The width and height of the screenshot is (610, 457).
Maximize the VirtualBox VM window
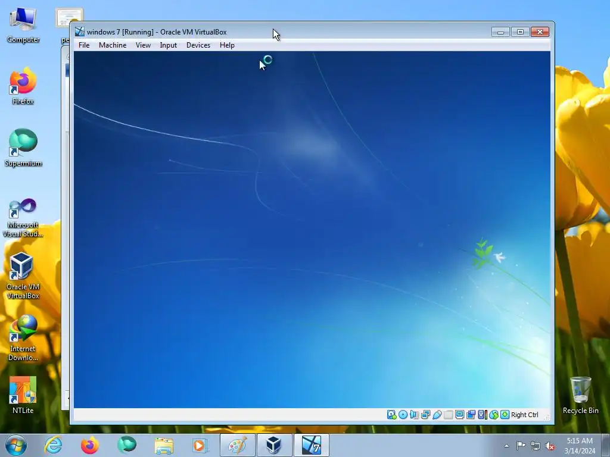click(x=520, y=32)
